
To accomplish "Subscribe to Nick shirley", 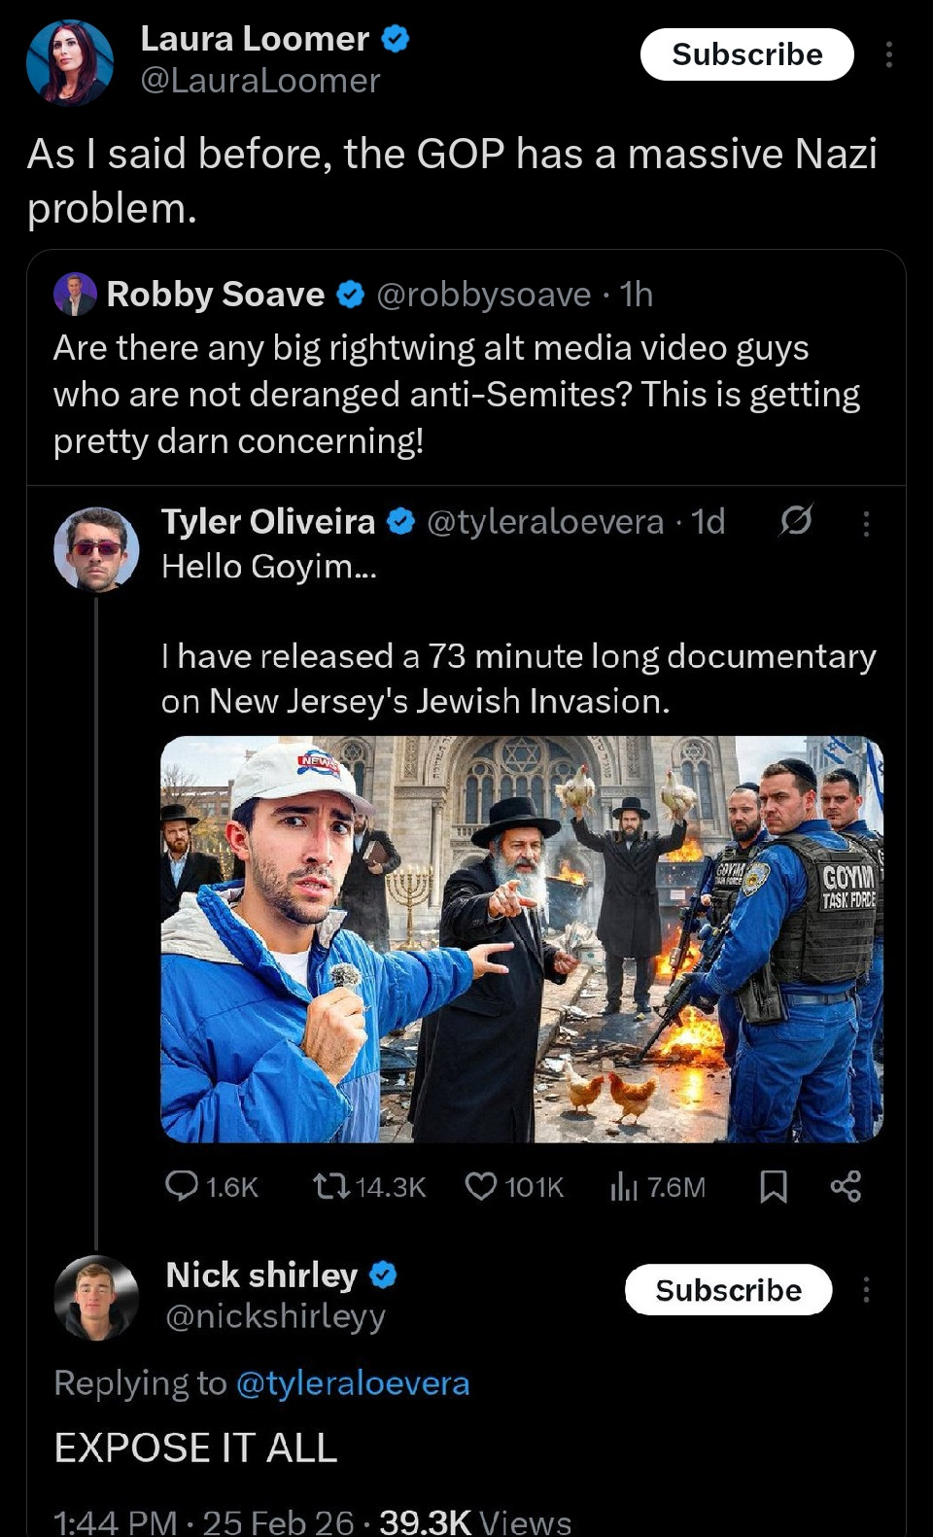I will click(728, 1290).
